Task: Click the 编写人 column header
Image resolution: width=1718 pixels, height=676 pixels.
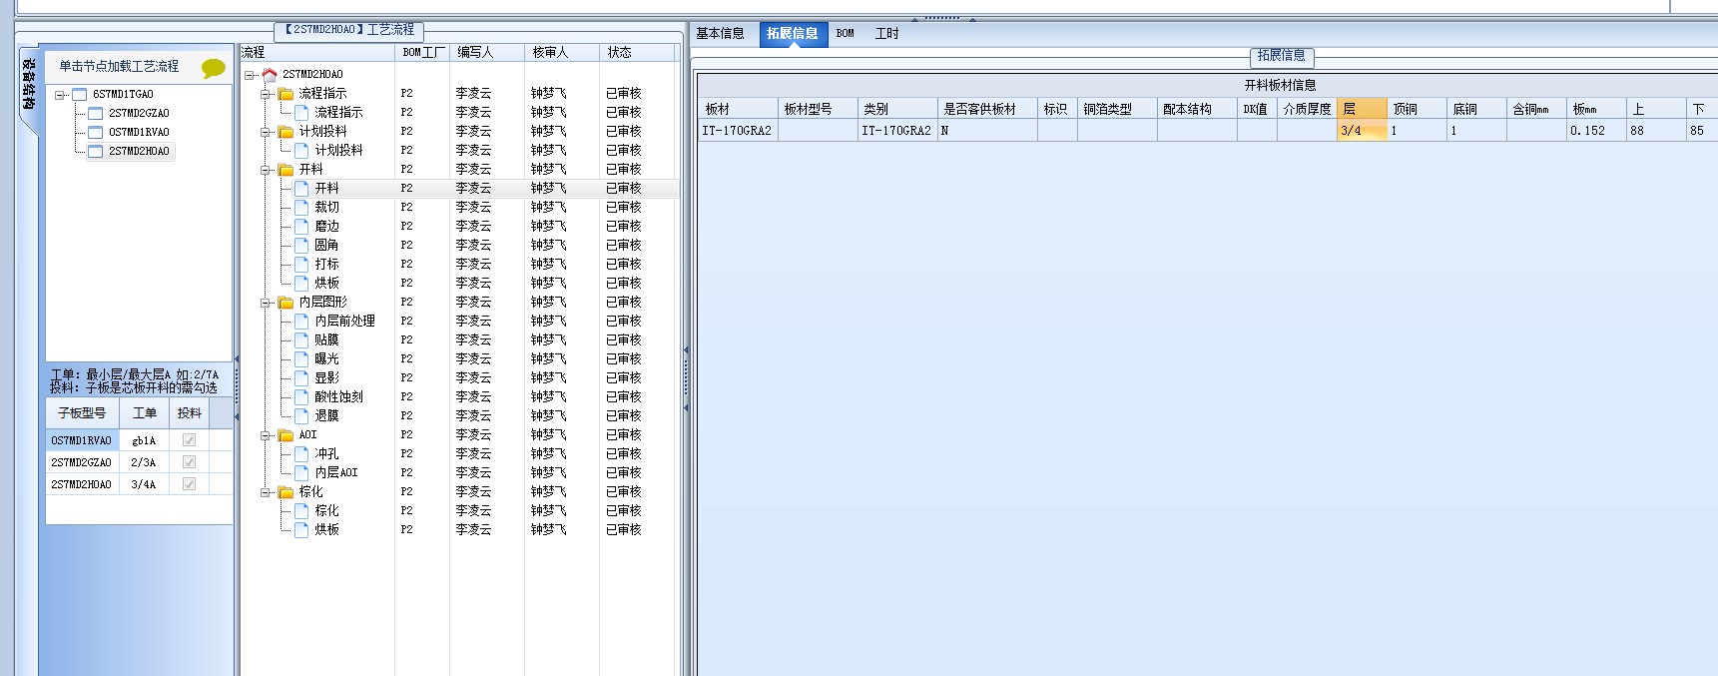Action: [487, 52]
